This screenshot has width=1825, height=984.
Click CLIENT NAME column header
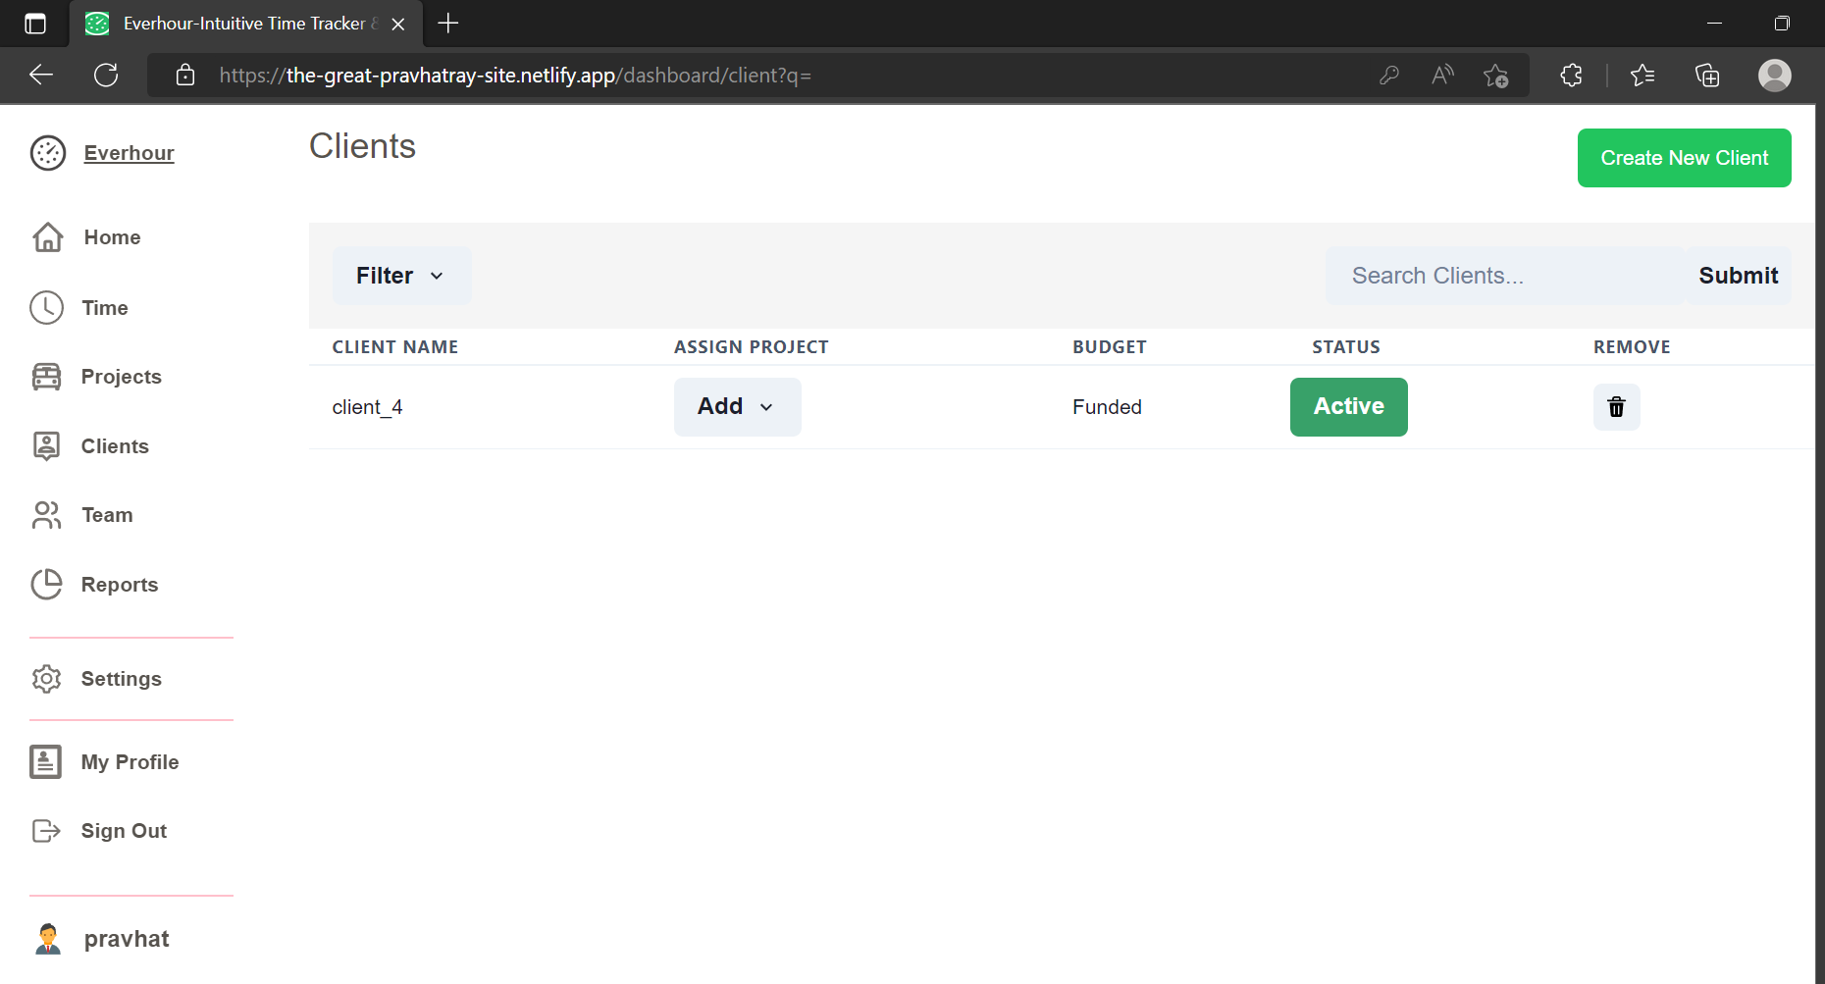pos(394,347)
